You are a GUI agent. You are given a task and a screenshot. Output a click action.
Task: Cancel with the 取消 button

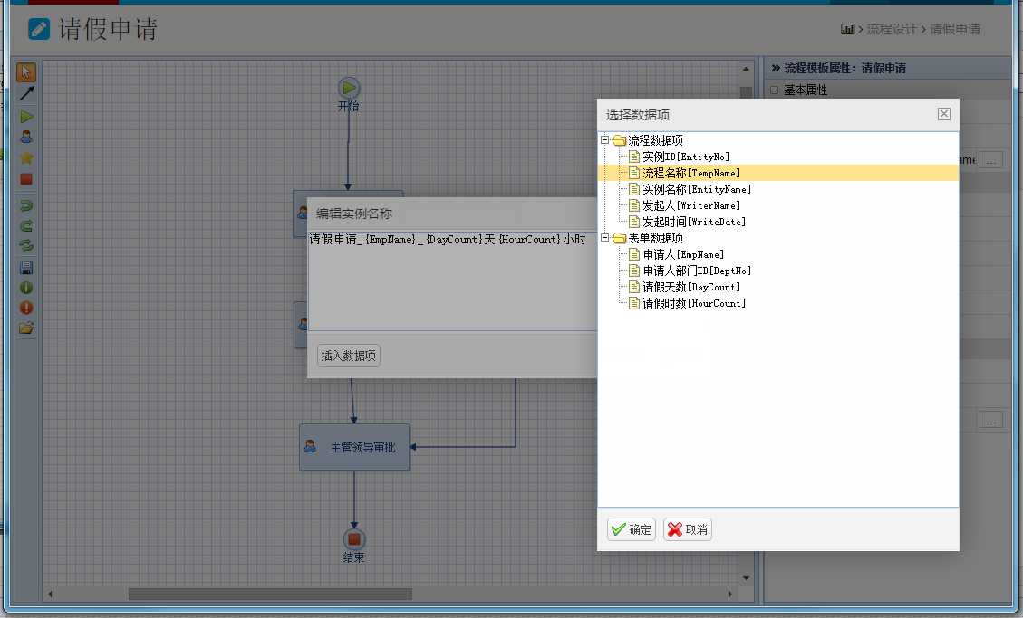pyautogui.click(x=688, y=529)
